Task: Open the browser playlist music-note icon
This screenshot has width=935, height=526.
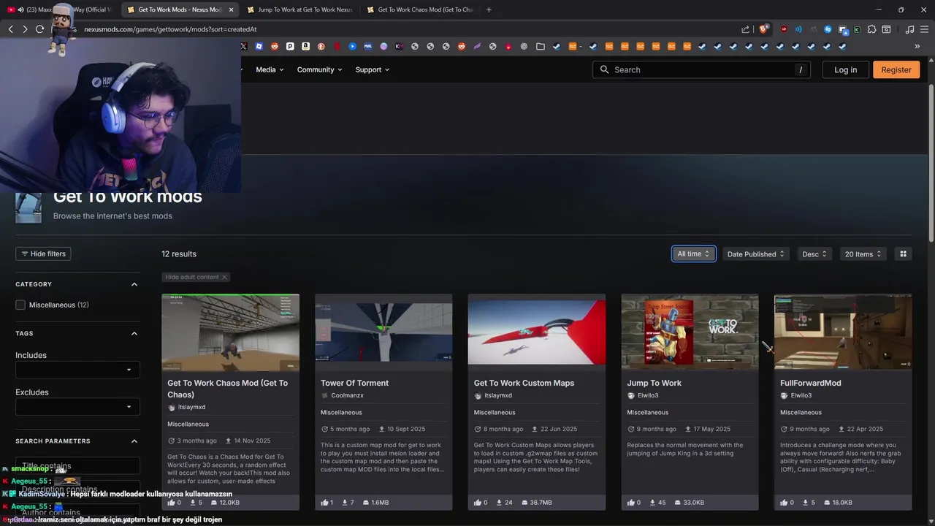Action: (x=909, y=29)
